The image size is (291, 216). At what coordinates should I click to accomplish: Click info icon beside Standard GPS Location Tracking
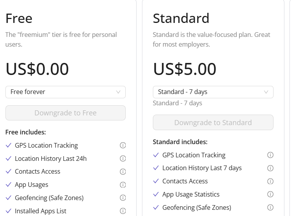pos(270,155)
